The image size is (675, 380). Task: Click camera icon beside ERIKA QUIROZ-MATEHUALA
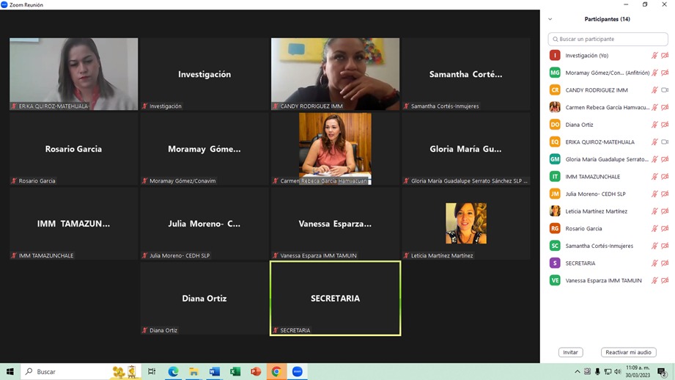click(x=665, y=142)
